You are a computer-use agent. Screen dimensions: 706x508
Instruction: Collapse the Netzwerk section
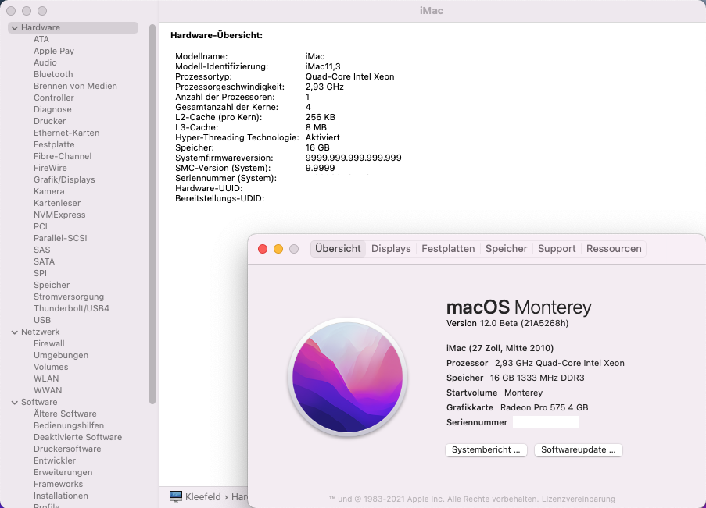point(14,332)
